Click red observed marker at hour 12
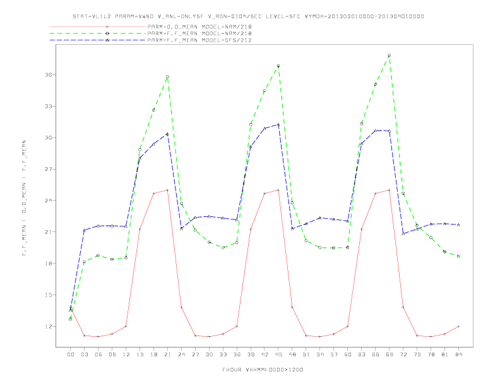 click(x=126, y=327)
